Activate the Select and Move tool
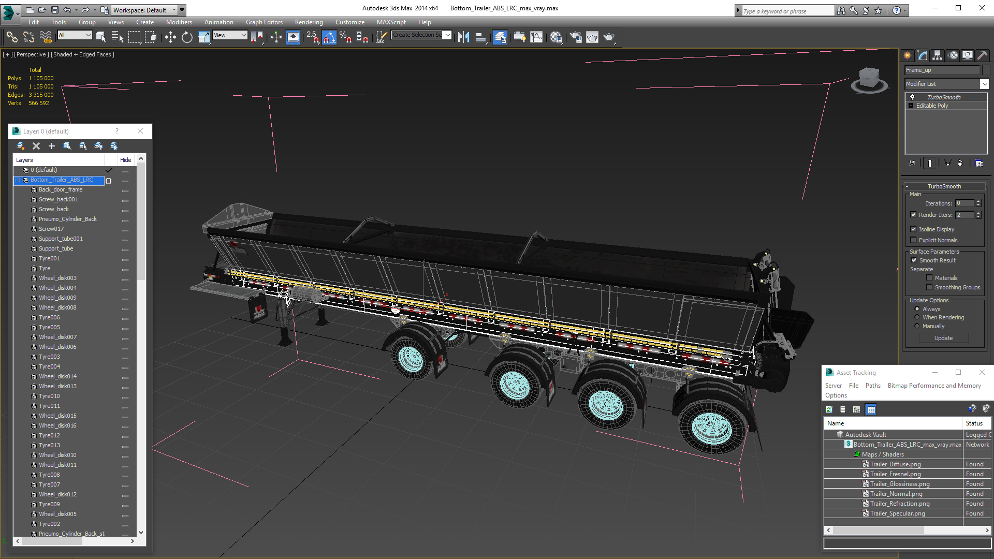The height and width of the screenshot is (559, 994). pos(170,37)
